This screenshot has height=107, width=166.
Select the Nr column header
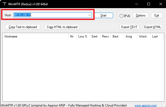pos(72,36)
